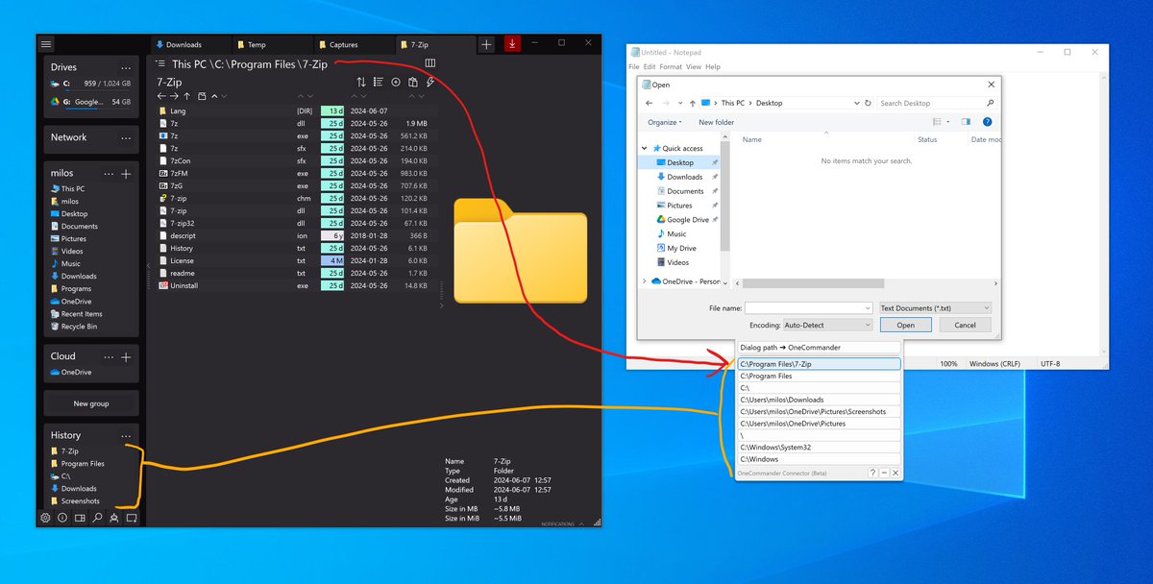Click the File name input field

pyautogui.click(x=808, y=308)
